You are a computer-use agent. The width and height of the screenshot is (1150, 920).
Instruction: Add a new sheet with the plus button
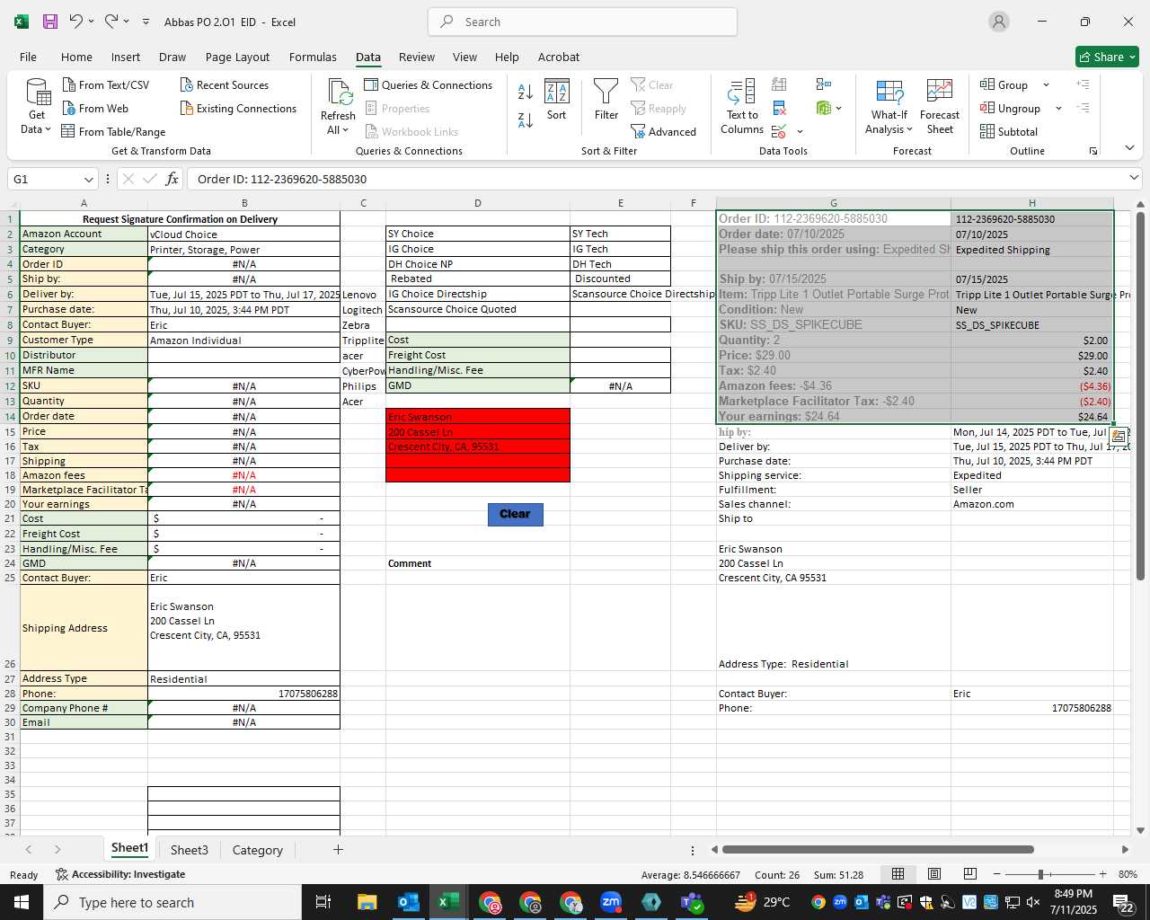[338, 849]
